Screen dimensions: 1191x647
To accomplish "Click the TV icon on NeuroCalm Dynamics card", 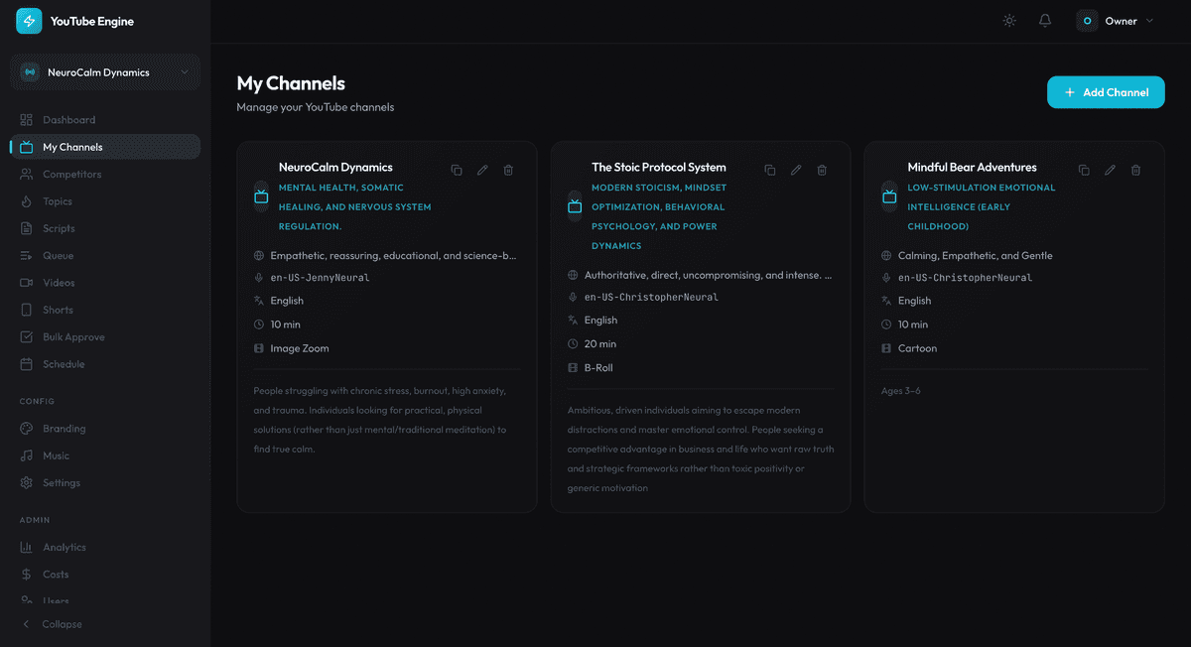I will [261, 196].
